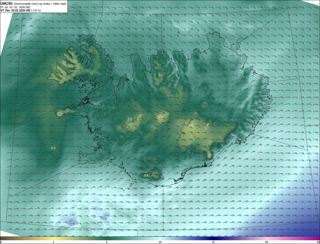Click the 6.7 value at the fjord head
This screenshot has width=320, height=244.
click(x=130, y=79)
